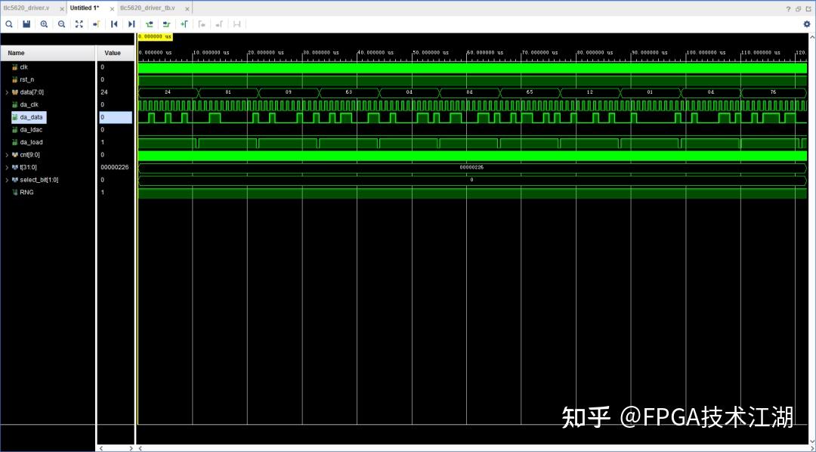Screen dimensions: 816x452
Task: Click data bus segment showing 65
Action: coord(530,92)
